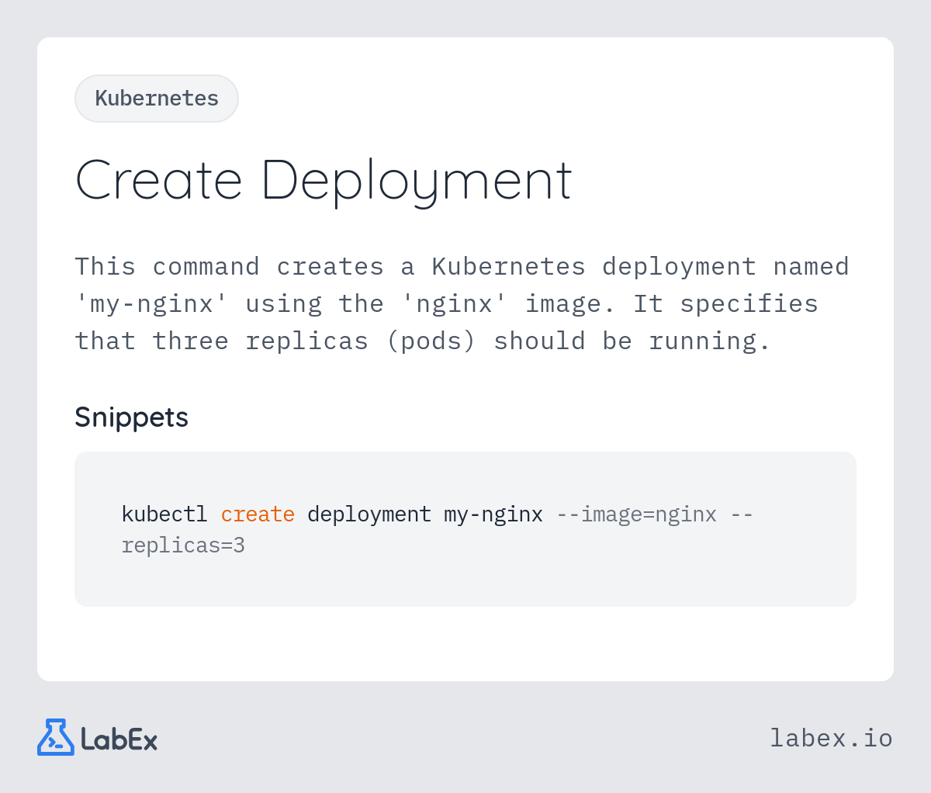Viewport: 931px width, 793px height.
Task: Click the word 'replicas' in the description
Action: coord(306,341)
